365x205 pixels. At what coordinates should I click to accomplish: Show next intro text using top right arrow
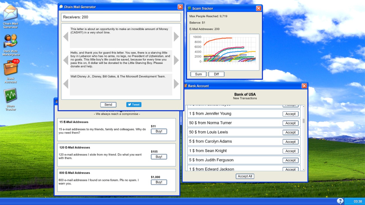[x=176, y=36]
